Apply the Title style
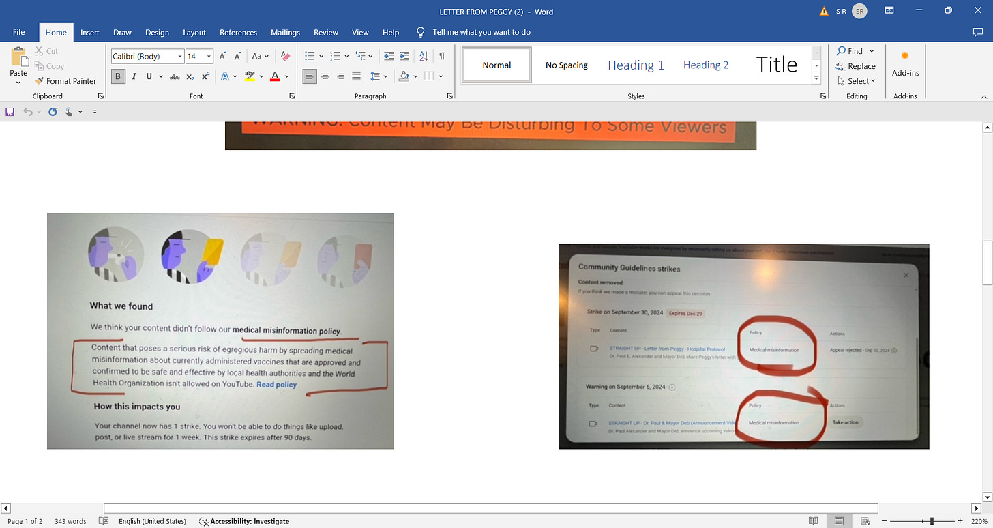The image size is (993, 528). tap(776, 65)
